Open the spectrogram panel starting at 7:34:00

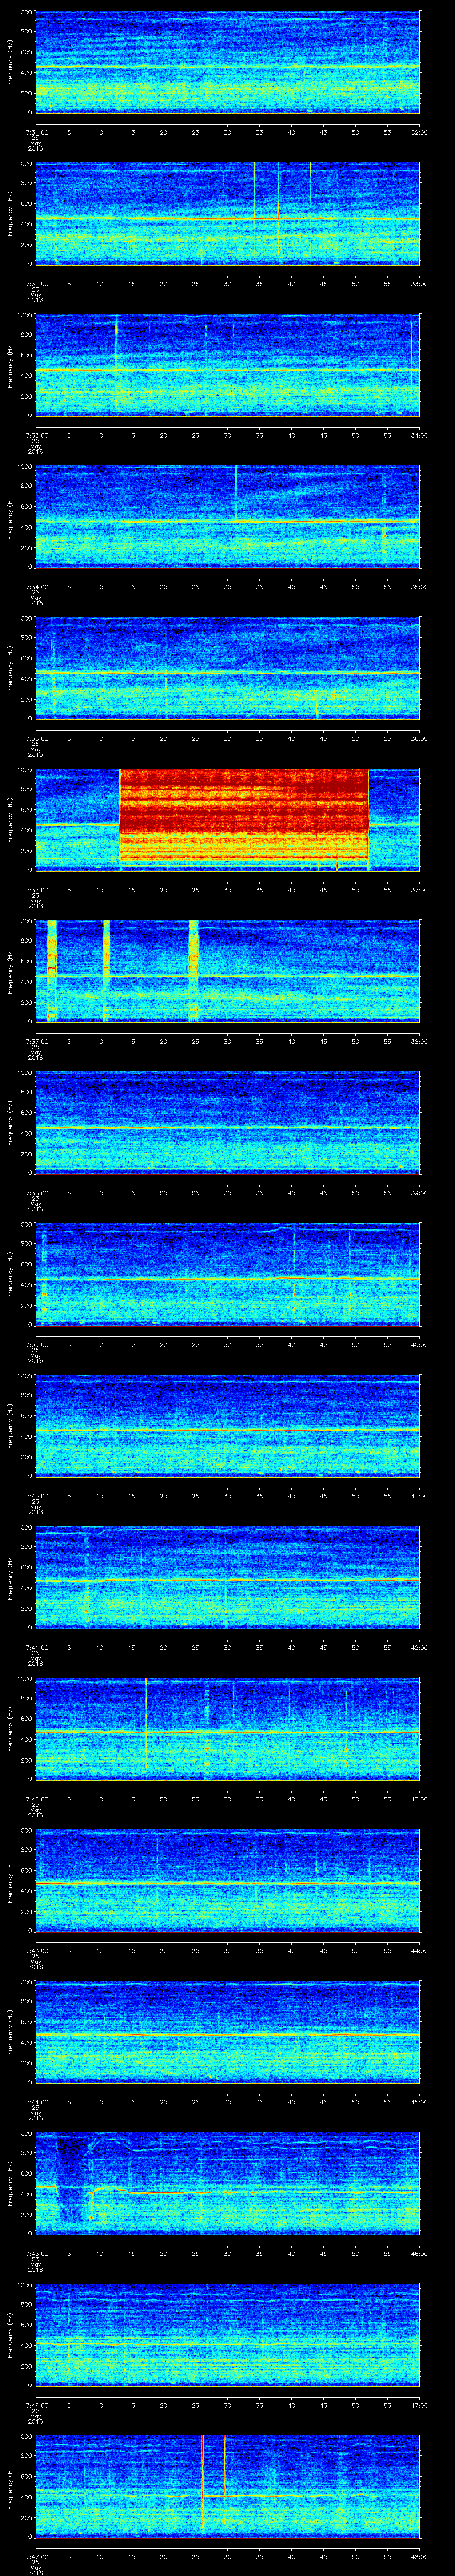pyautogui.click(x=228, y=516)
